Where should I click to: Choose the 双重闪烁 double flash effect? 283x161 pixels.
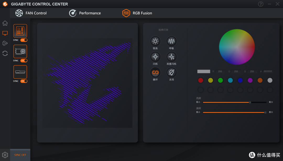[x=171, y=57]
